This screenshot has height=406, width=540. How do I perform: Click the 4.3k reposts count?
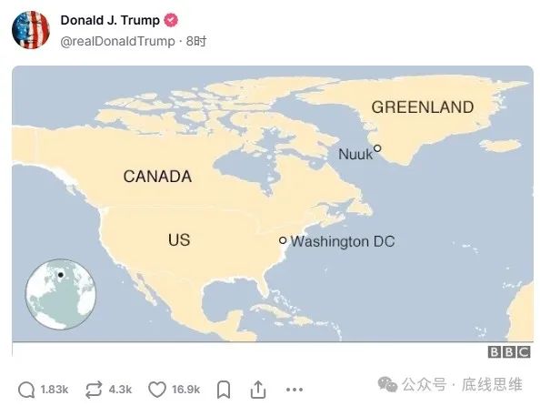[x=120, y=390]
